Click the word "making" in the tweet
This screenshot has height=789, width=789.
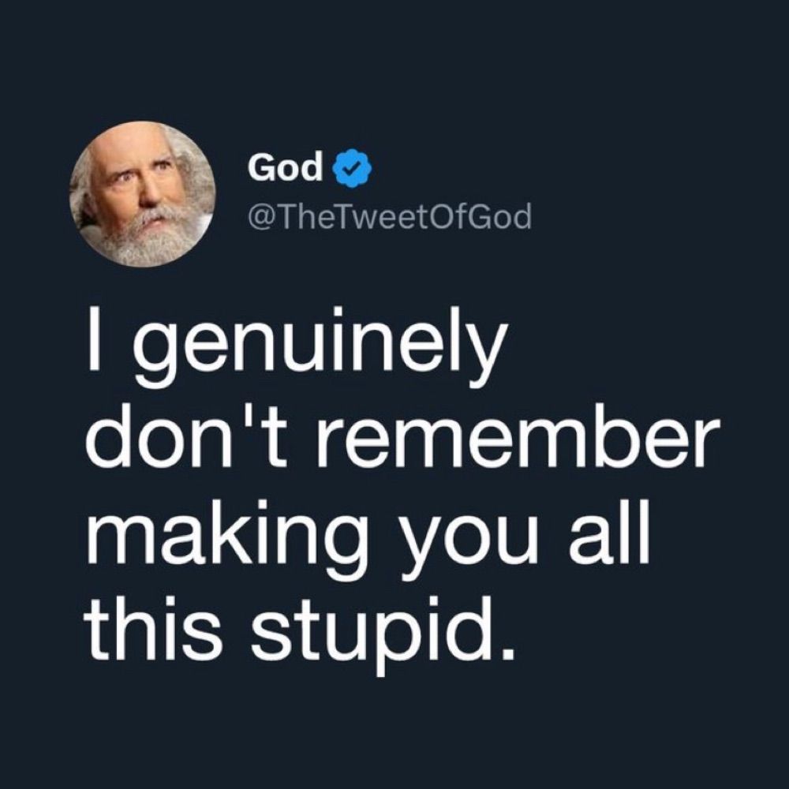pos(226,540)
